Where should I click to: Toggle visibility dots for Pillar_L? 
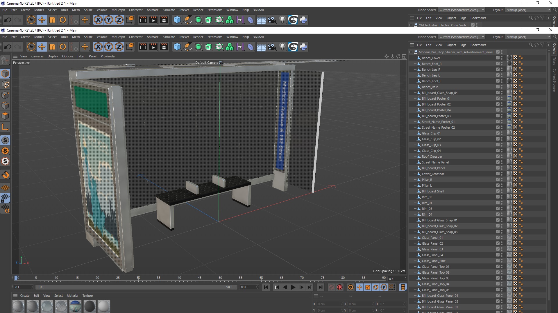pyautogui.click(x=502, y=185)
